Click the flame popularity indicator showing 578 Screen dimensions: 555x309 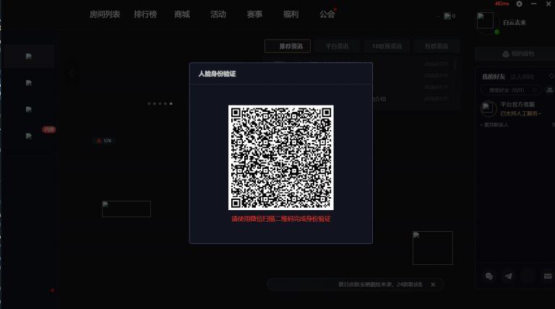tap(104, 141)
